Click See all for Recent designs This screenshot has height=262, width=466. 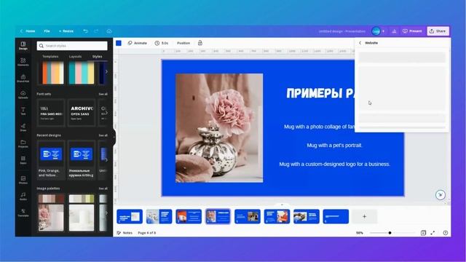tap(103, 135)
